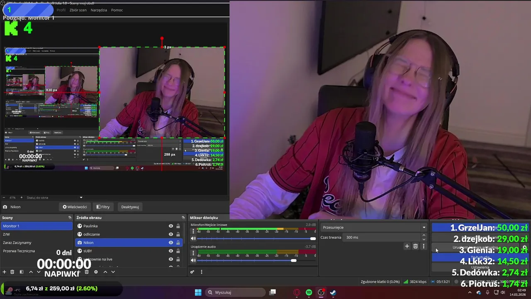Image resolution: width=531 pixels, height=299 pixels.
Task: Open mixer options three-dot menu at bottom
Action: click(202, 272)
